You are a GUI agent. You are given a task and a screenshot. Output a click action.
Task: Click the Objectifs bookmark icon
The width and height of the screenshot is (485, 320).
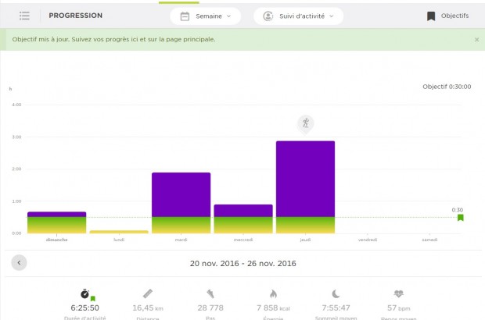click(x=430, y=16)
